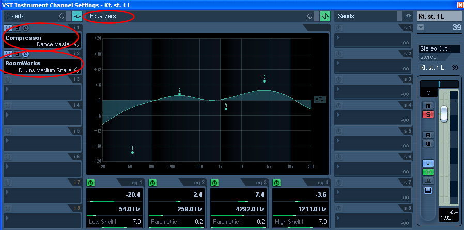Select EQ point 4 on the curve display
Viewport: 464px width, 230px height.
226,109
